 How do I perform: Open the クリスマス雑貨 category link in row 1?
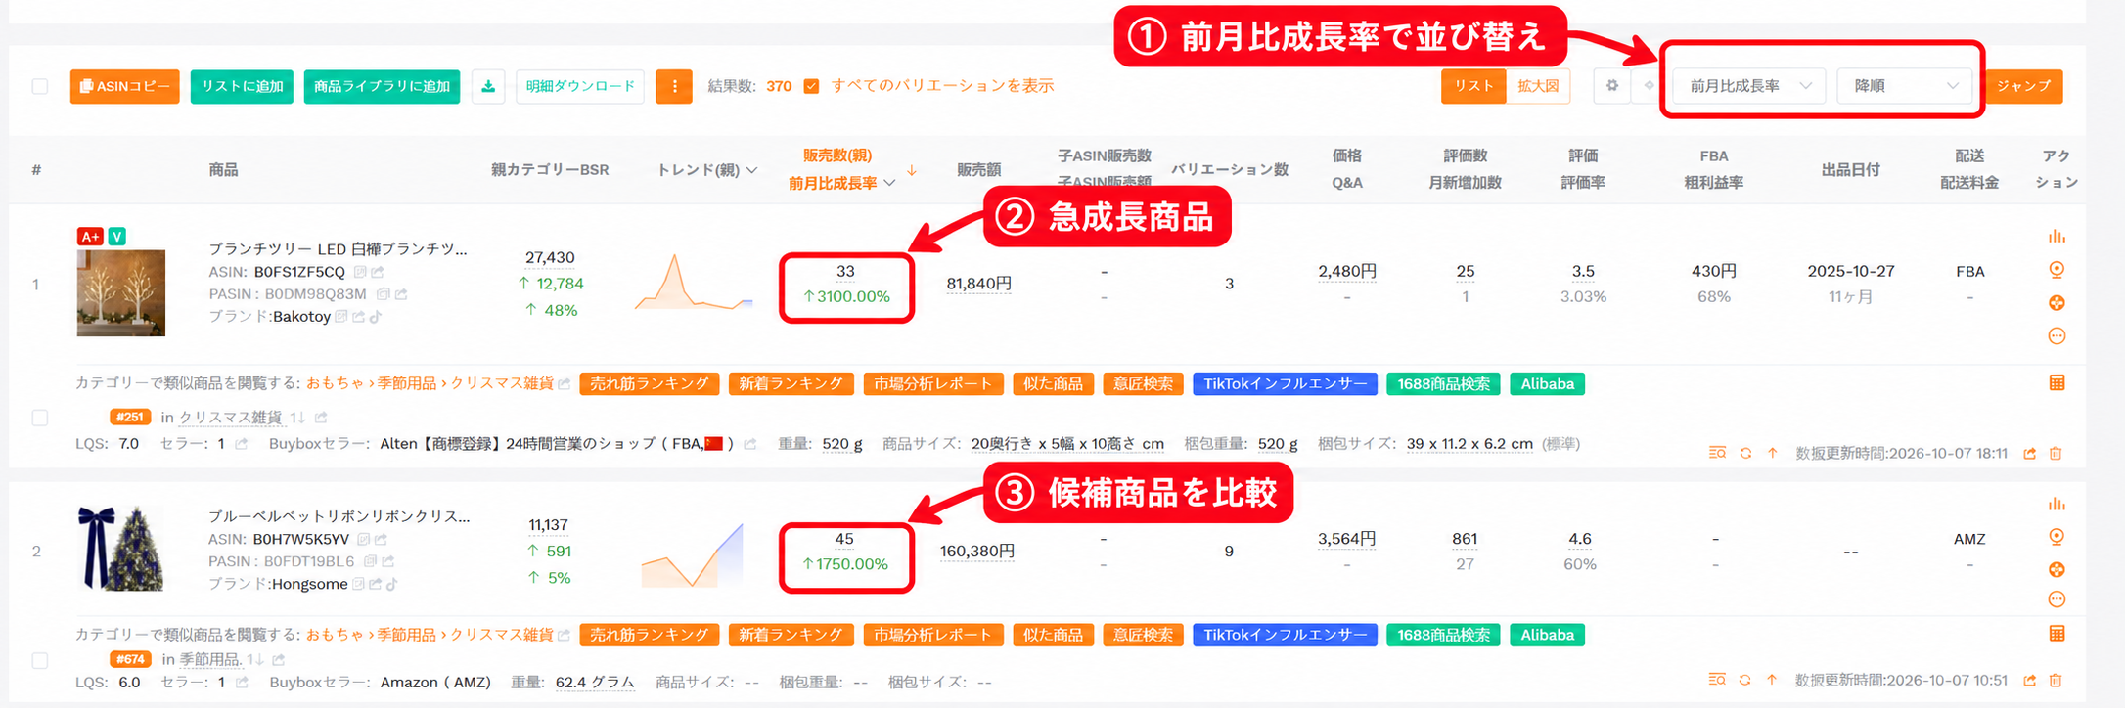502,383
